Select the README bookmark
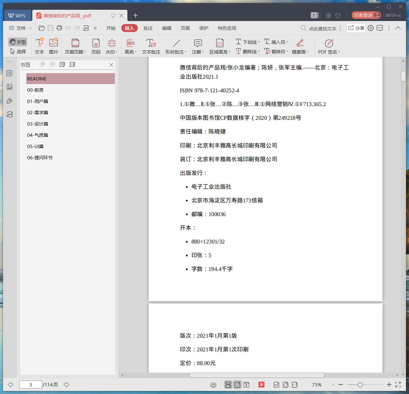The image size is (409, 394). tap(70, 79)
